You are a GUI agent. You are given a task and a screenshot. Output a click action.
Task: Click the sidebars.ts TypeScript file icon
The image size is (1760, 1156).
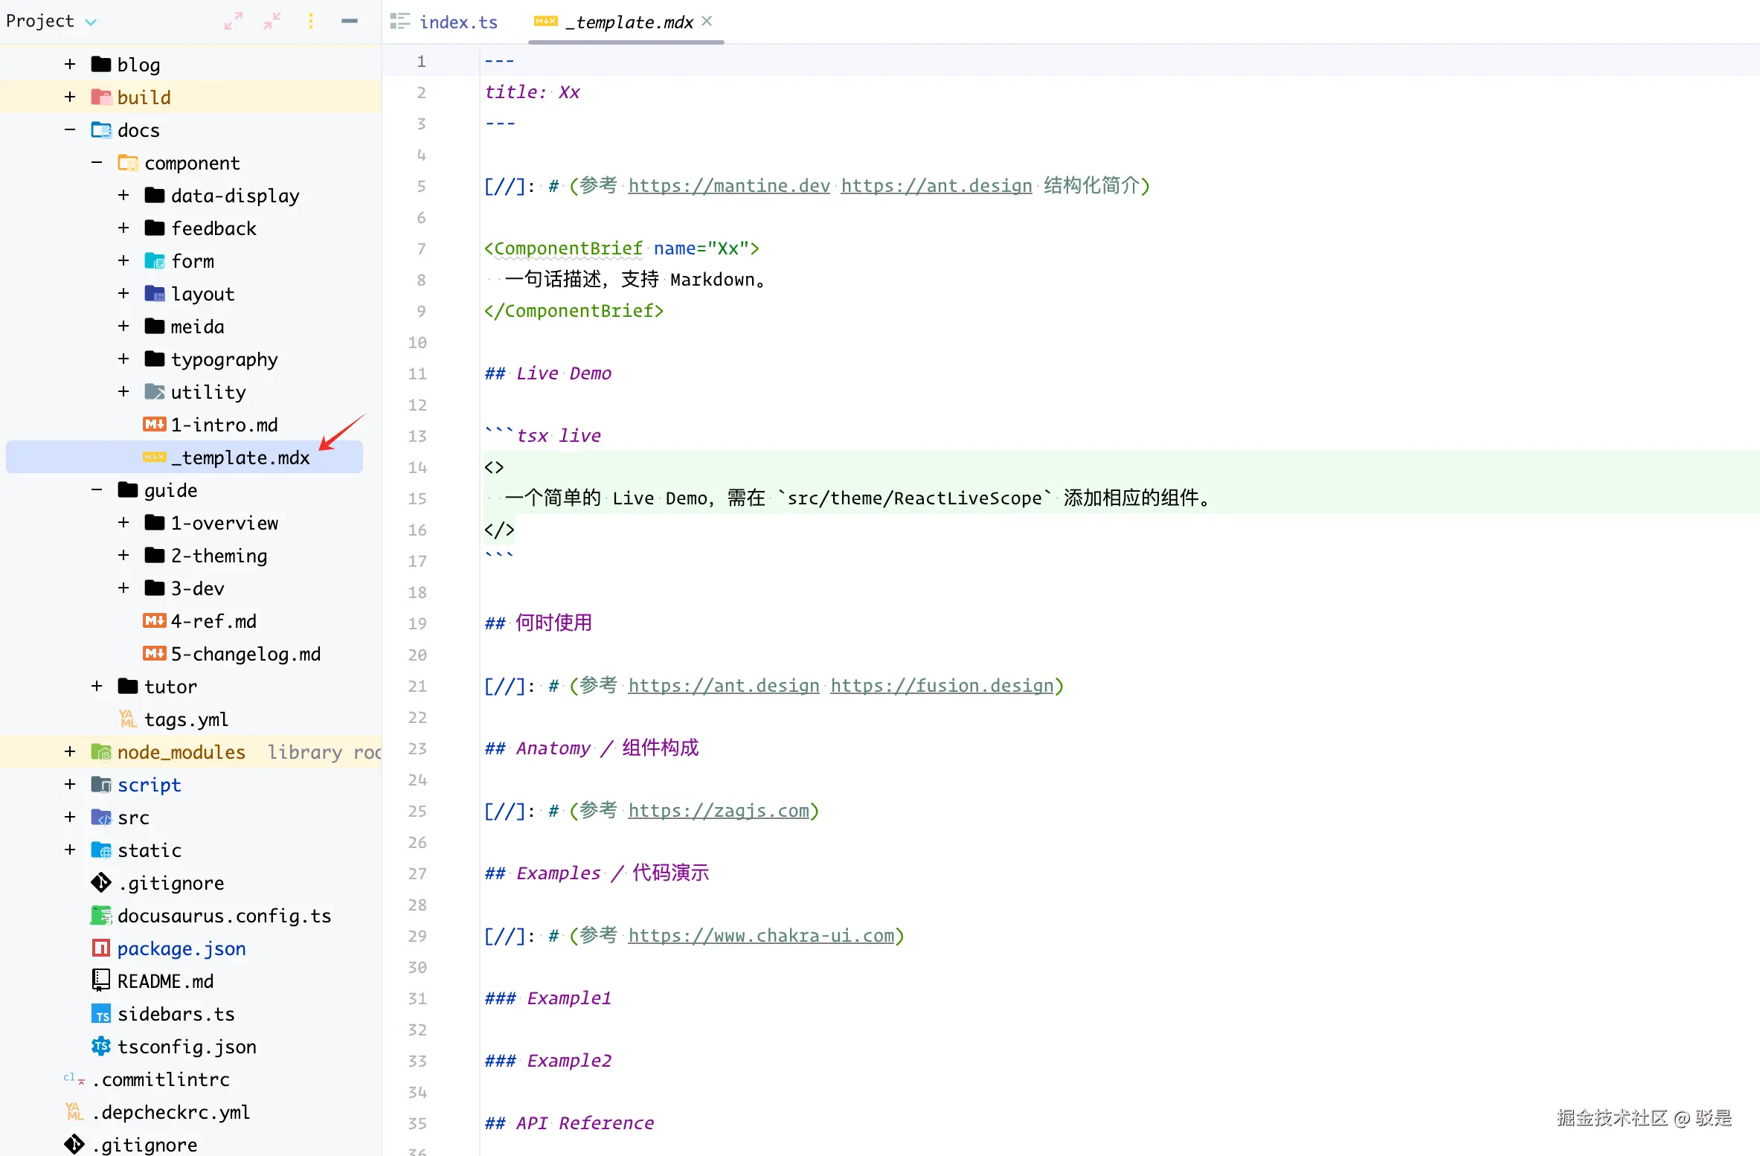tap(100, 1014)
